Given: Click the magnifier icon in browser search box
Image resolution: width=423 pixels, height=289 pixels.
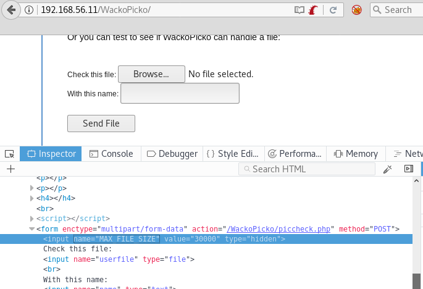Looking at the screenshot, I should click(x=377, y=10).
